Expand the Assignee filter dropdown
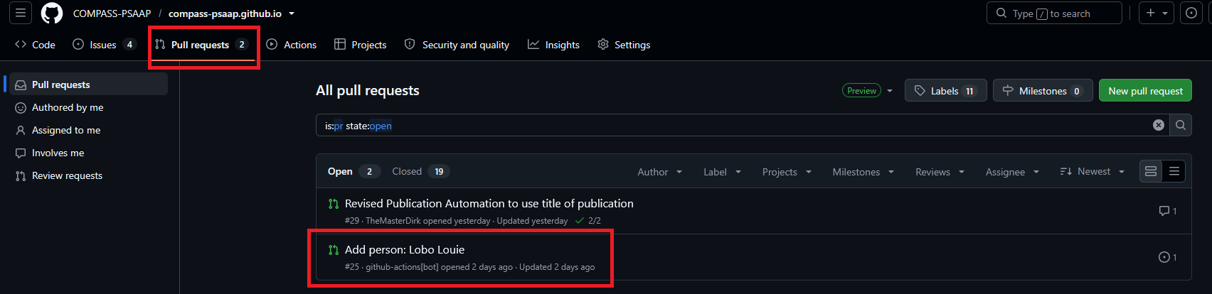 (1012, 172)
